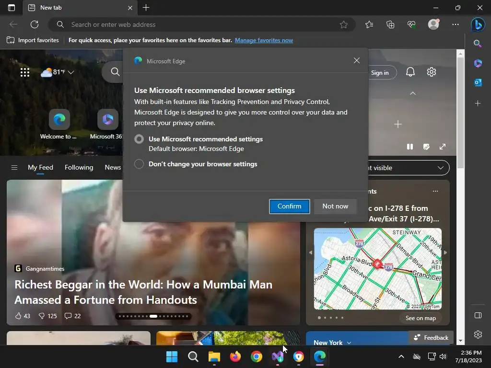The width and height of the screenshot is (491, 368).
Task: Open Outlook in the sidebar
Action: [x=478, y=82]
